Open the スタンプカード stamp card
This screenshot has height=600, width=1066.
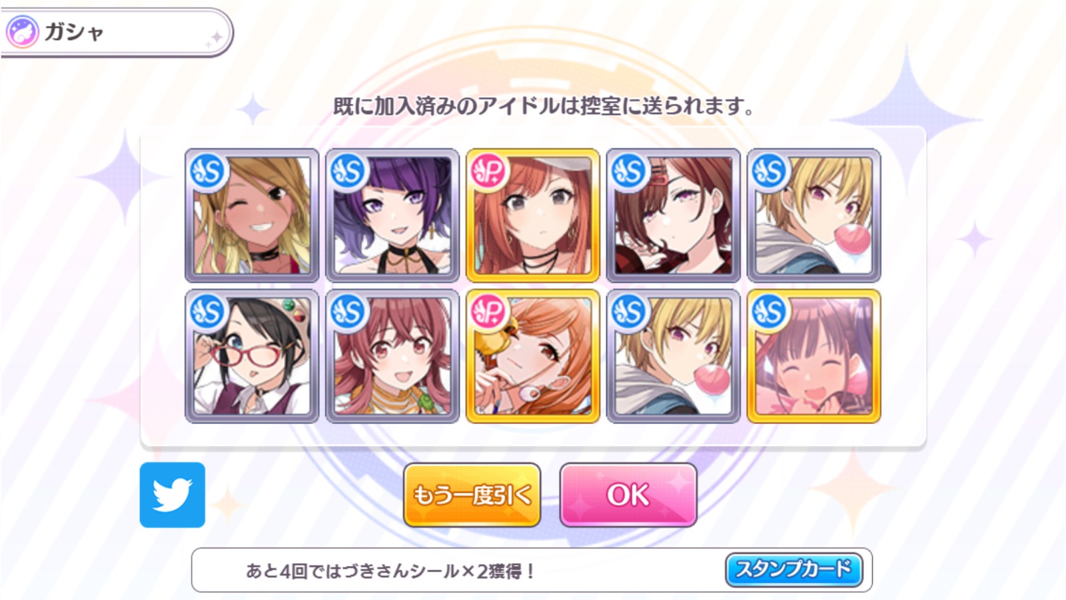[x=794, y=569]
